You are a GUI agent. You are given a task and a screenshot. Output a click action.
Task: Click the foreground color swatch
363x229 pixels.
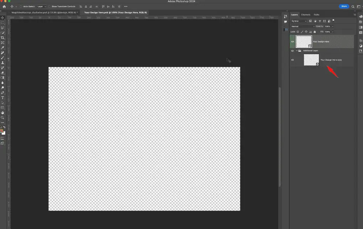(x=2, y=131)
